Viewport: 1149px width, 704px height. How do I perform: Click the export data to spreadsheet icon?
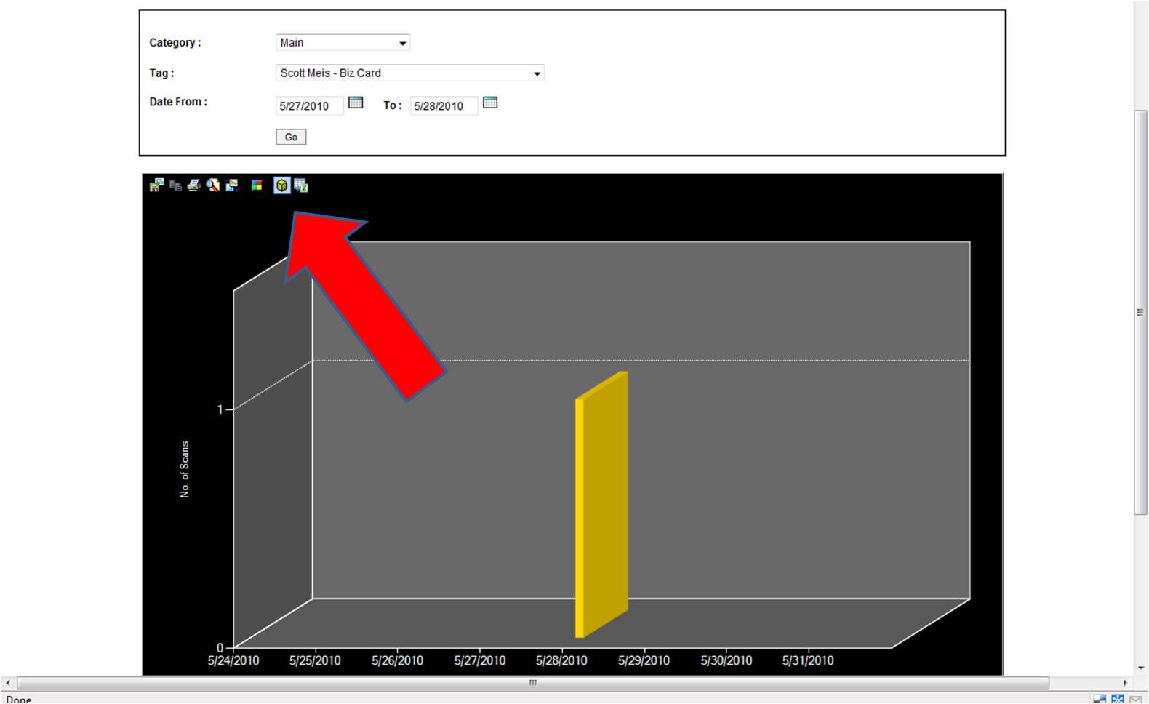301,185
